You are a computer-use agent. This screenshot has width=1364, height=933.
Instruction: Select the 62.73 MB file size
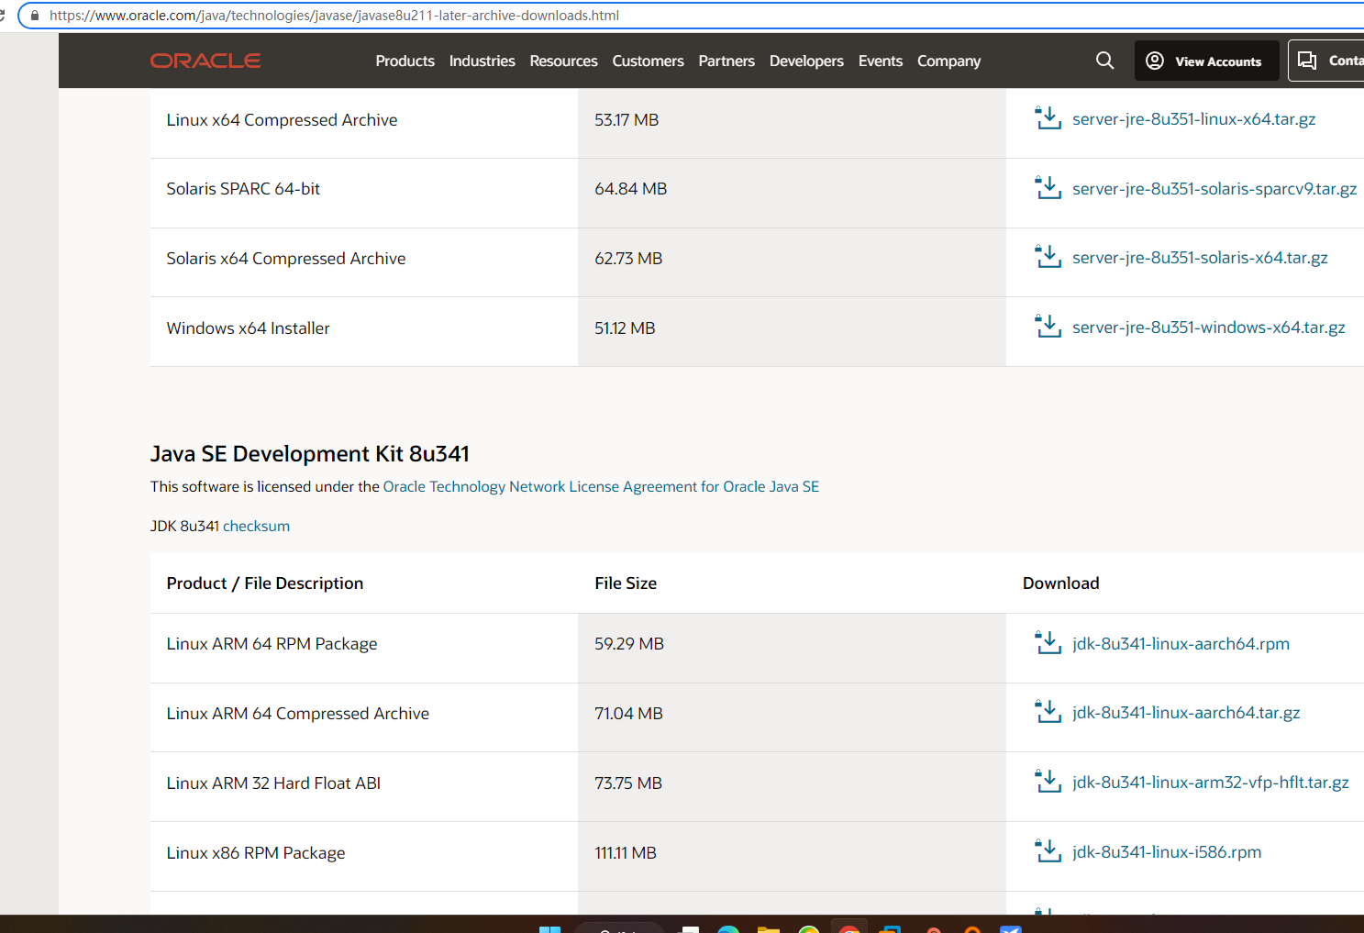click(x=628, y=259)
